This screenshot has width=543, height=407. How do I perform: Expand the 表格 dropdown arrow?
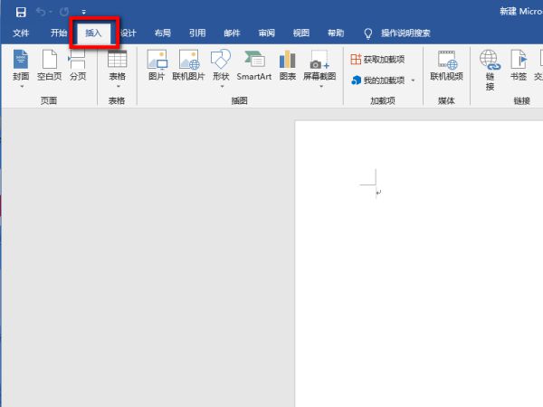118,86
